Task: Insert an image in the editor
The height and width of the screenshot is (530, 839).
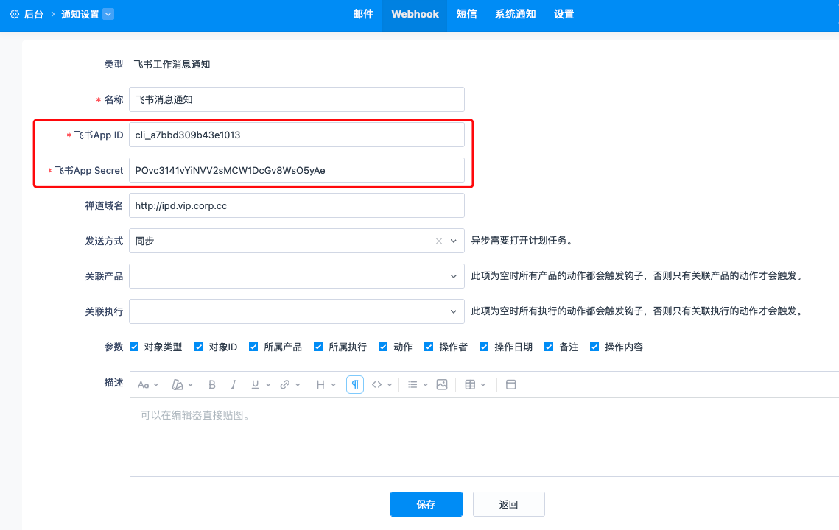Action: (442, 384)
